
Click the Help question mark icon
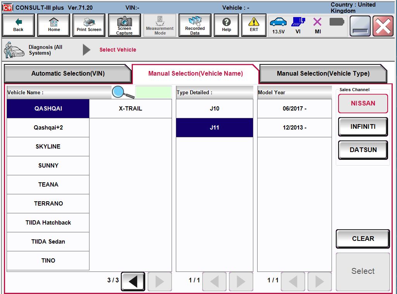pos(226,25)
